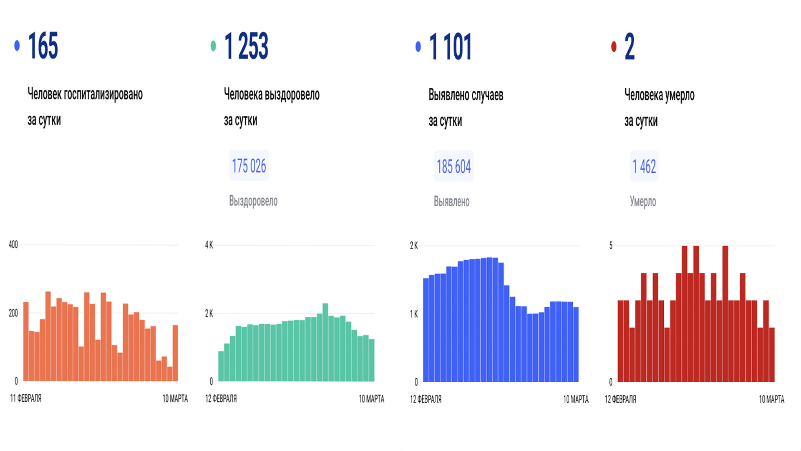Click the 5 y-axis label on deaths chart
Viewport: 801px width, 451px height.
pos(611,246)
